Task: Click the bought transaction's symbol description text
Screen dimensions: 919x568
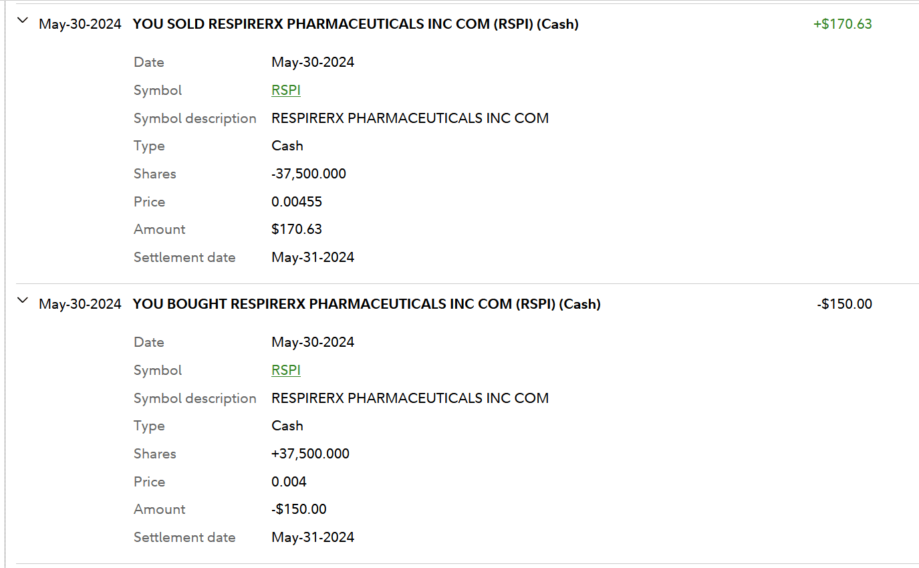Action: [x=410, y=398]
